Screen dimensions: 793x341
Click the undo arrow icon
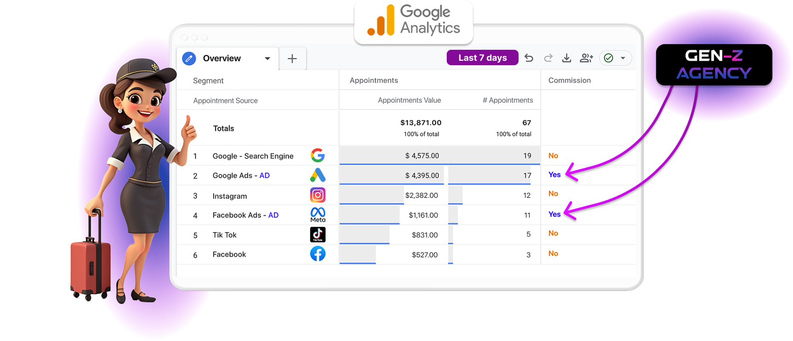(529, 58)
